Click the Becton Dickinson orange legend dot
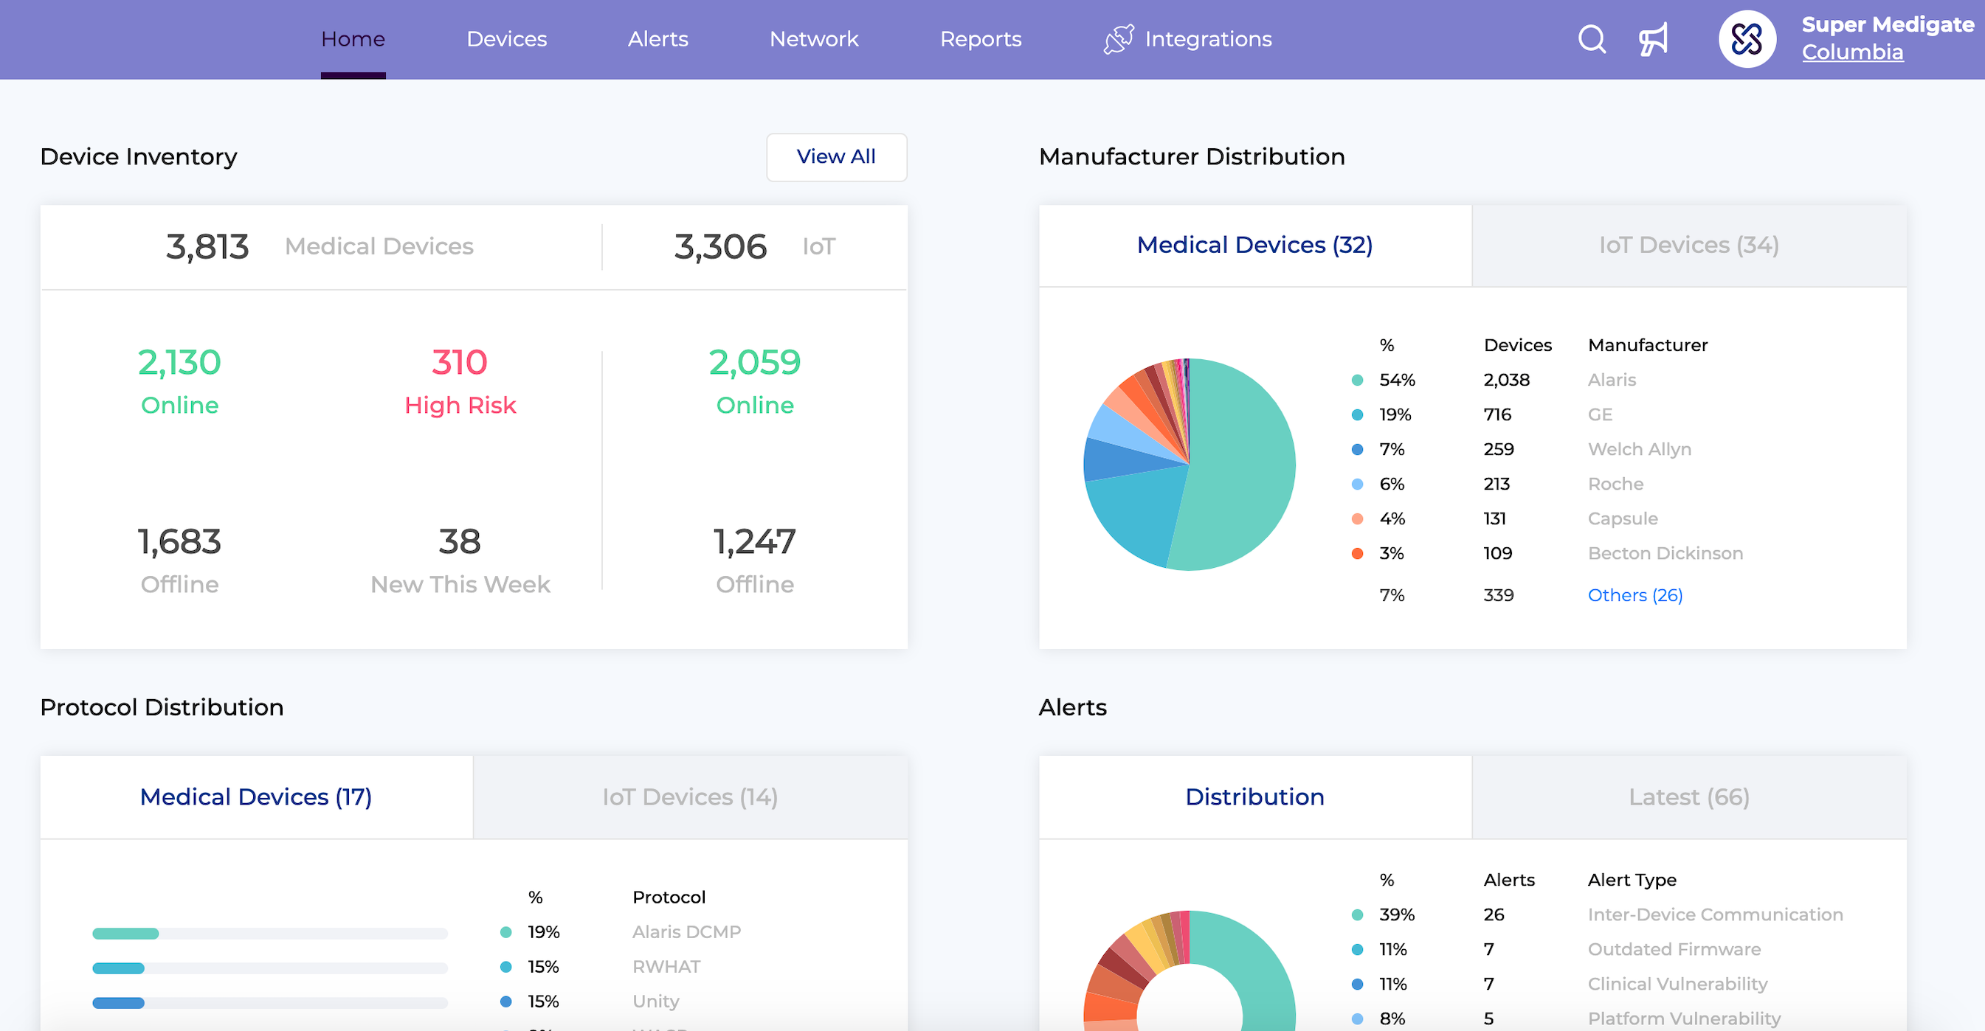The width and height of the screenshot is (1985, 1031). click(1358, 553)
